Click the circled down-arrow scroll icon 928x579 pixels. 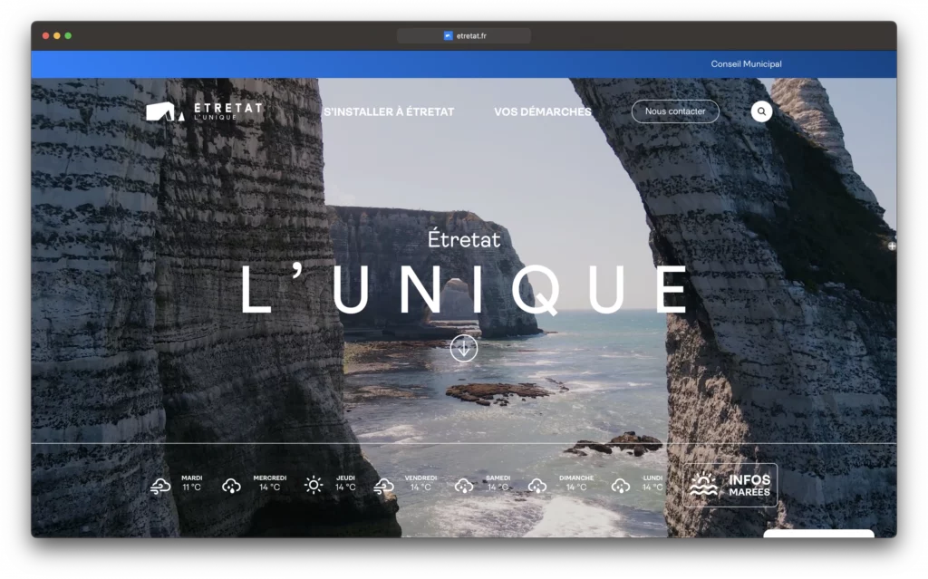(464, 348)
